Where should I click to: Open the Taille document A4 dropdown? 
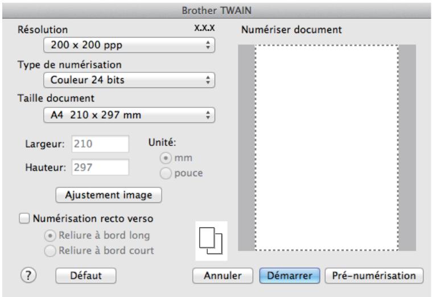(129, 115)
